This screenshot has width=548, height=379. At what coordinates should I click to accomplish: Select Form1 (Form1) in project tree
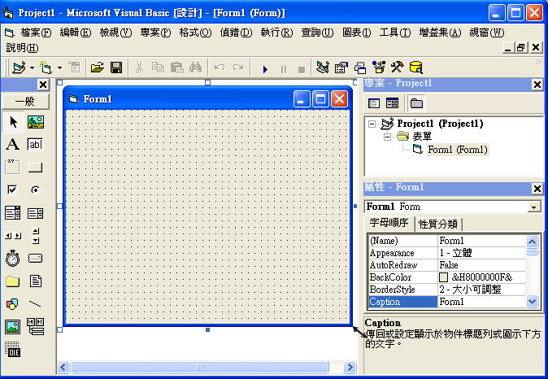click(457, 150)
